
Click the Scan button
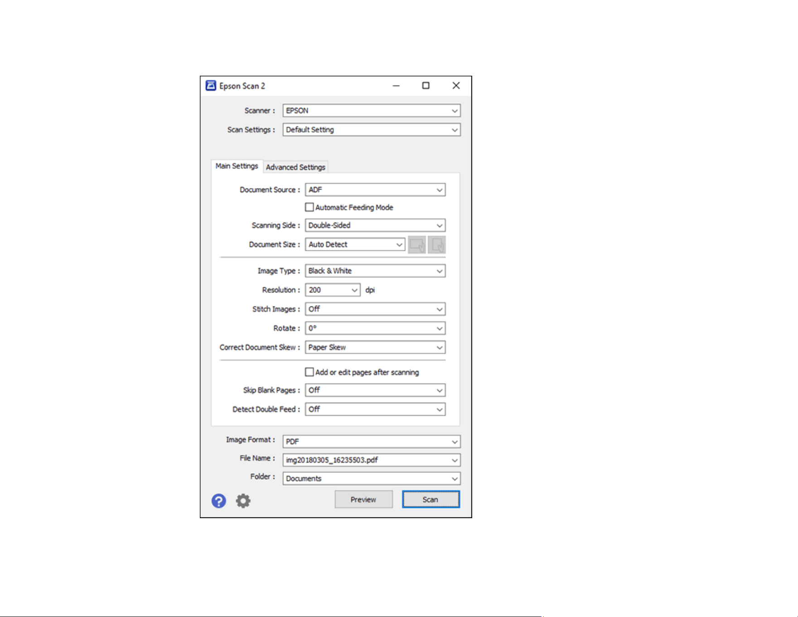click(x=430, y=500)
